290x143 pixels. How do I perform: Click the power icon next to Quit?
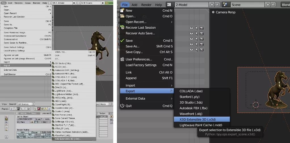(x=122, y=106)
